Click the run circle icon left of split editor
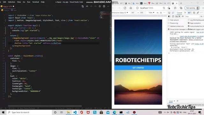The height and width of the screenshot is (115, 204). [100, 6]
